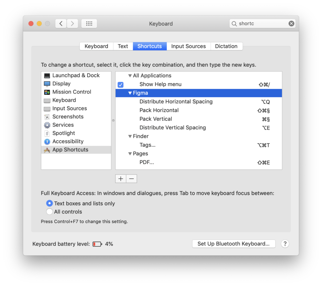Show all preferences grid button
322x286 pixels.
89,23
